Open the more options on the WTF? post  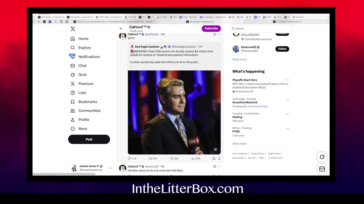[219, 34]
